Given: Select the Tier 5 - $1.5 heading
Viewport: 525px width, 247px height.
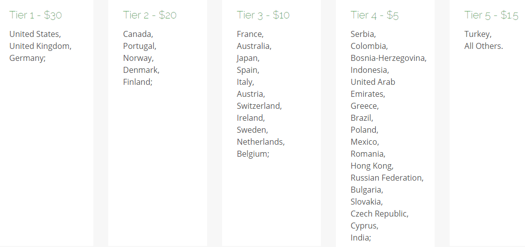Looking at the screenshot, I should coord(491,15).
